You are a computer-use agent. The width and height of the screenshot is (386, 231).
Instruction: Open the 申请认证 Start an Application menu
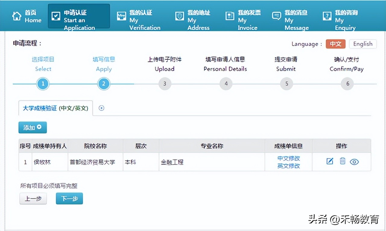79,17
